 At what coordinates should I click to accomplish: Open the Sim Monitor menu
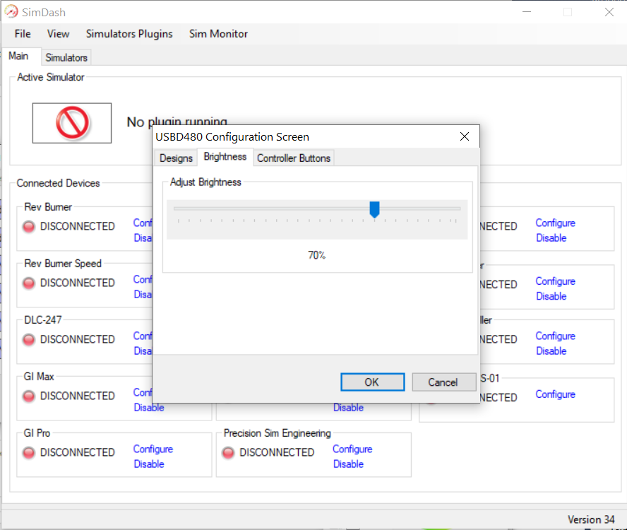(218, 34)
